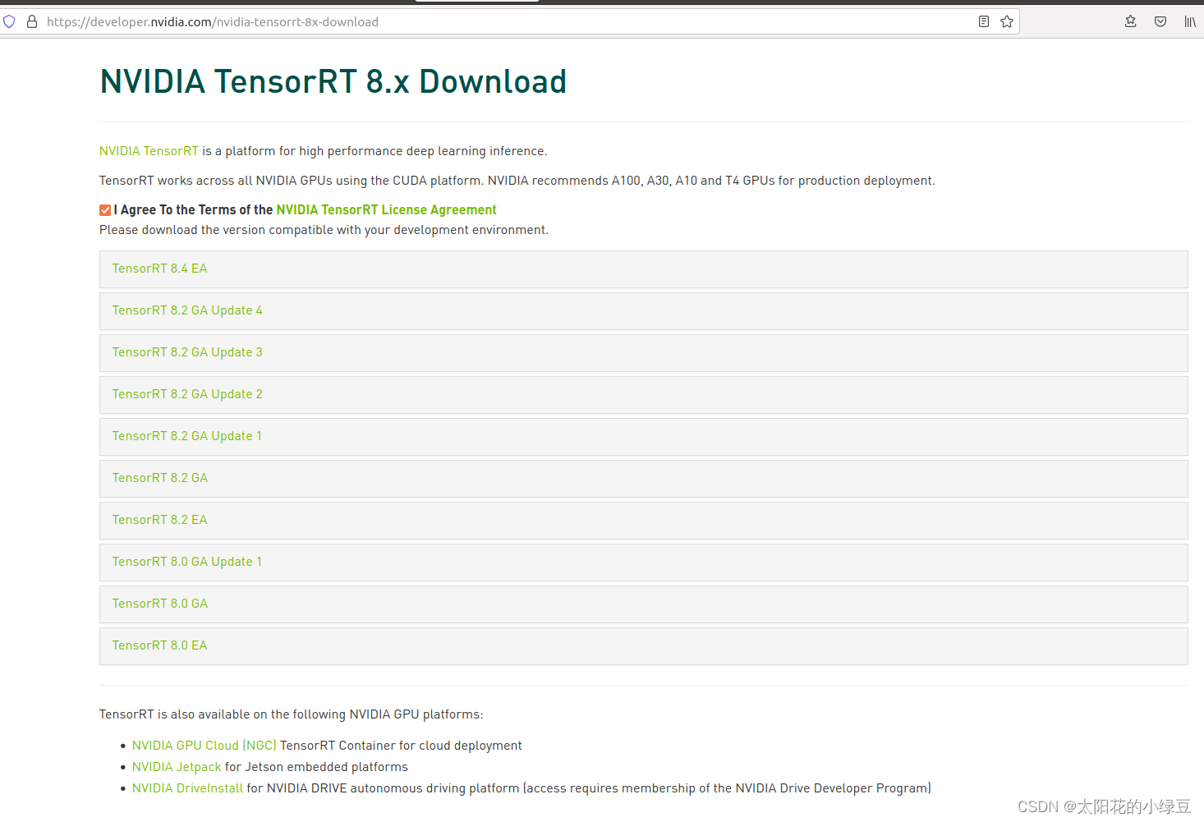Expand the TensorRT 8.2 GA section

(644, 479)
